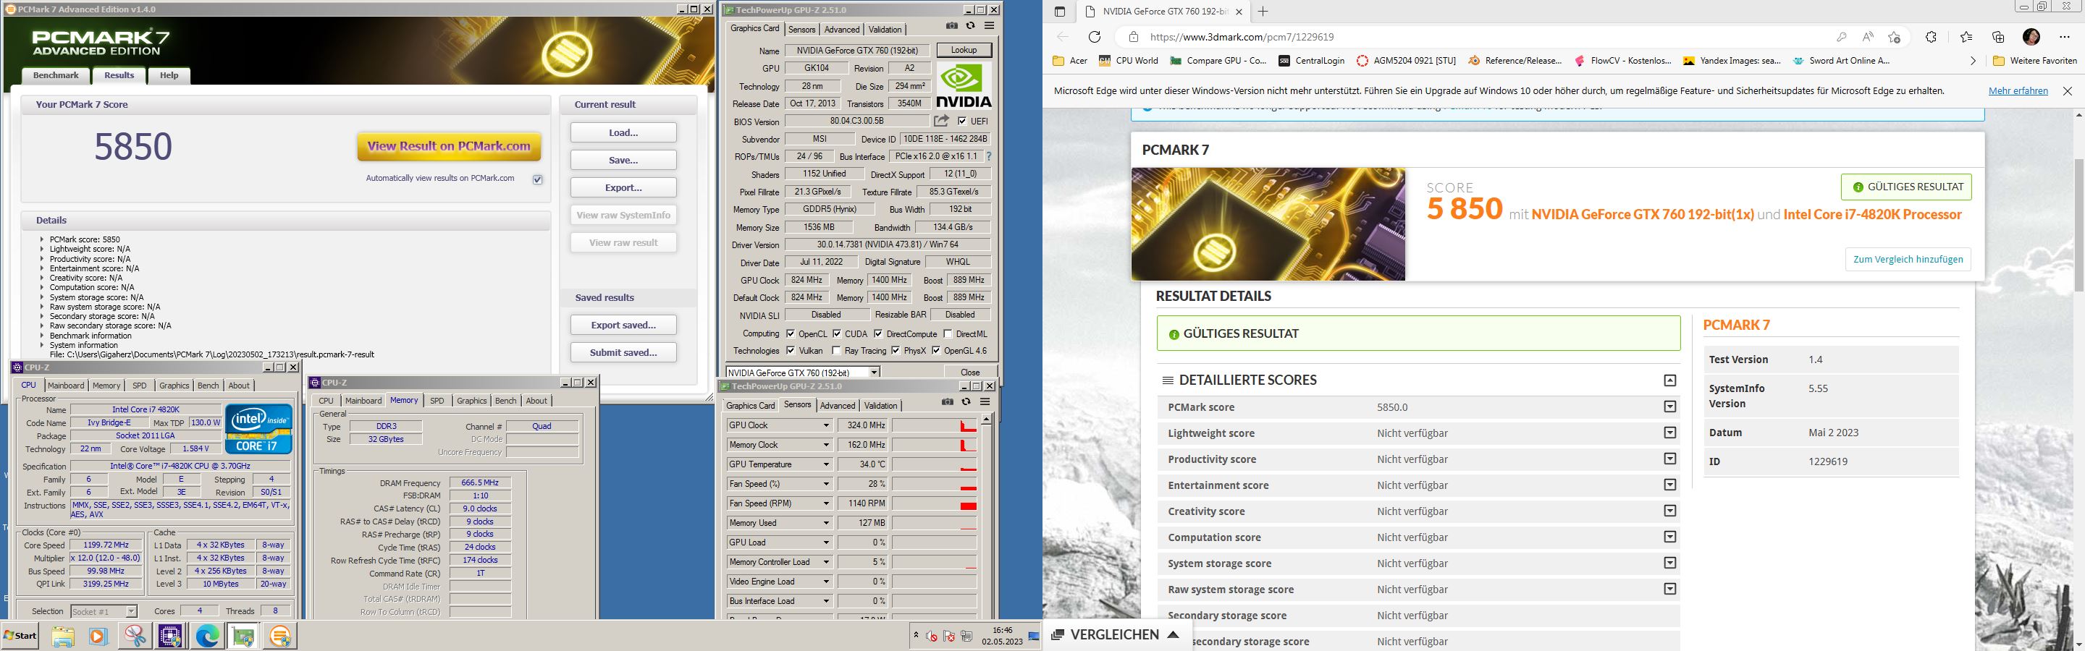Add this page to favorites star icon
The width and height of the screenshot is (2085, 651).
coord(1894,36)
